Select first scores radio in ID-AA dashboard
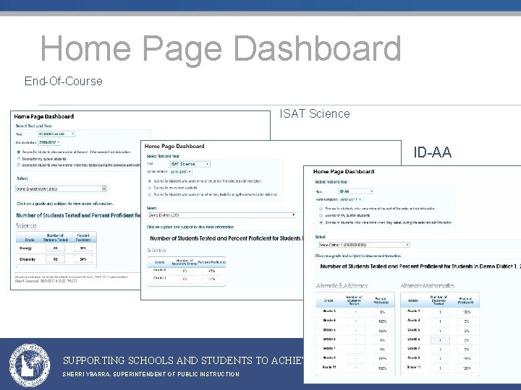This screenshot has height=390, width=521. tap(321, 209)
